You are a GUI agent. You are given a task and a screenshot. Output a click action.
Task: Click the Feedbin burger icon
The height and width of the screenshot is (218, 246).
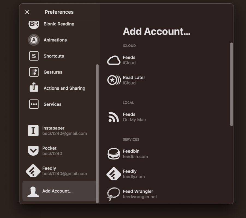pos(114,154)
